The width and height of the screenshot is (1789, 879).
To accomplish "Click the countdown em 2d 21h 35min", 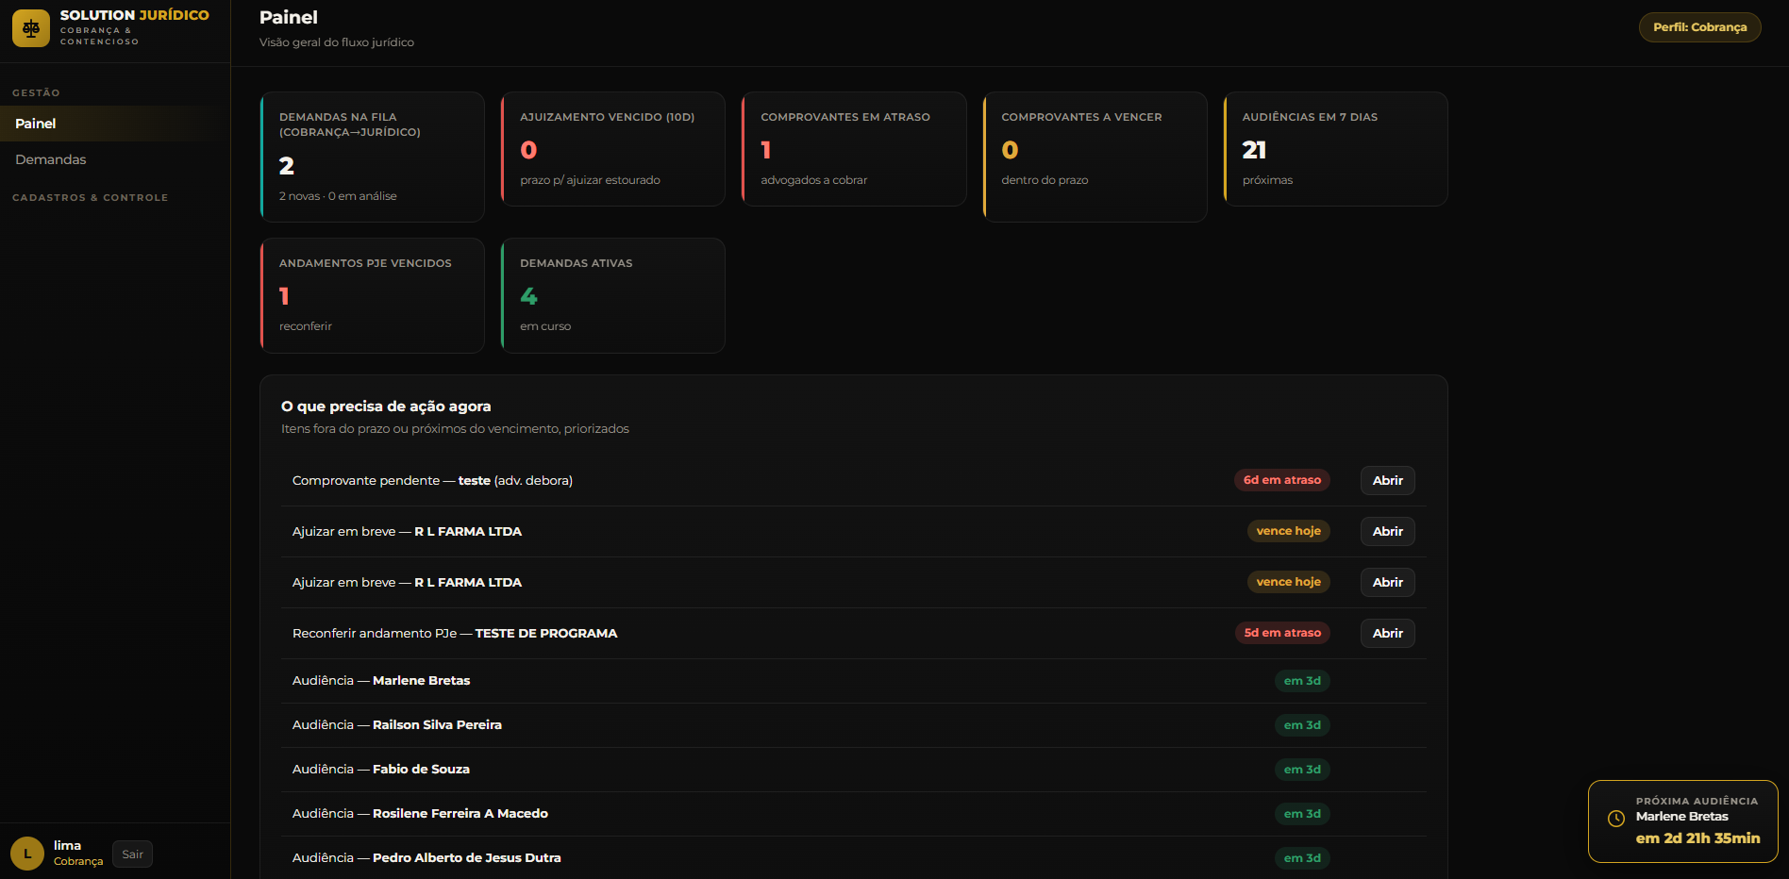I will tap(1697, 838).
